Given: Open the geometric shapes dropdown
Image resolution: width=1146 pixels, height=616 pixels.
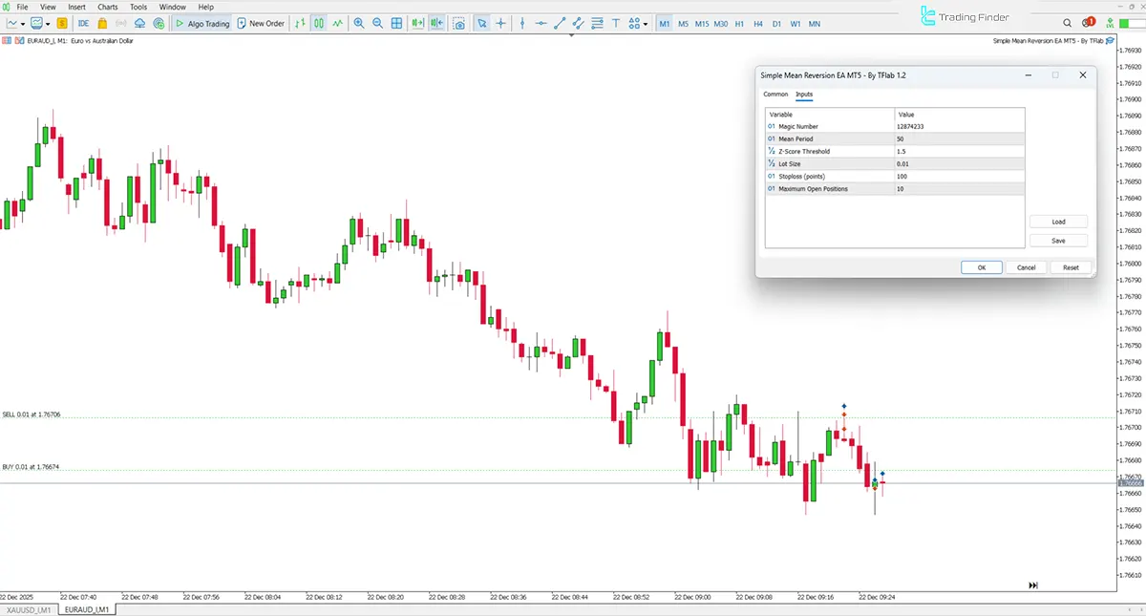Looking at the screenshot, I should [x=634, y=23].
